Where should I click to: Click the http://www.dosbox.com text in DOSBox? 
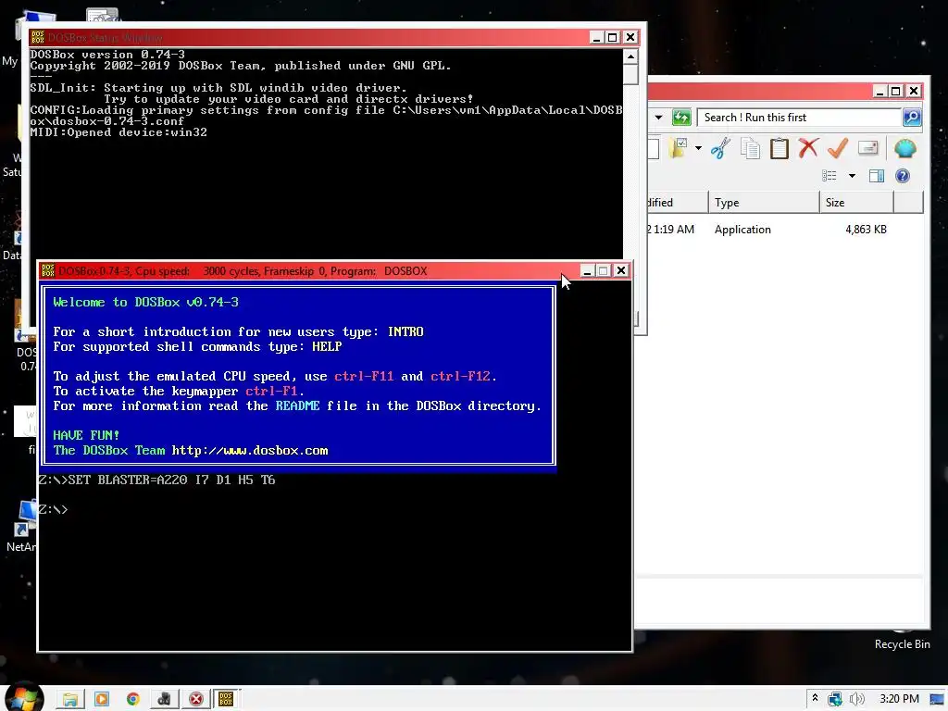point(250,451)
